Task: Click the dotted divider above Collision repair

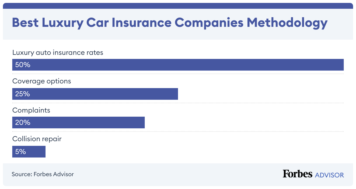Action: click(178, 132)
